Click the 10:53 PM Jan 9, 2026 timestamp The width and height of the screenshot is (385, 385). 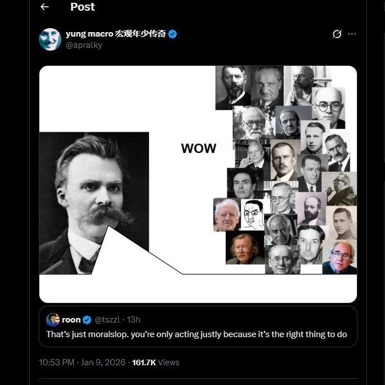coord(83,362)
